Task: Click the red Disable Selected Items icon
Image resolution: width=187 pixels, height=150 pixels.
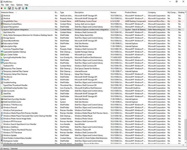Action: (x=2, y=8)
